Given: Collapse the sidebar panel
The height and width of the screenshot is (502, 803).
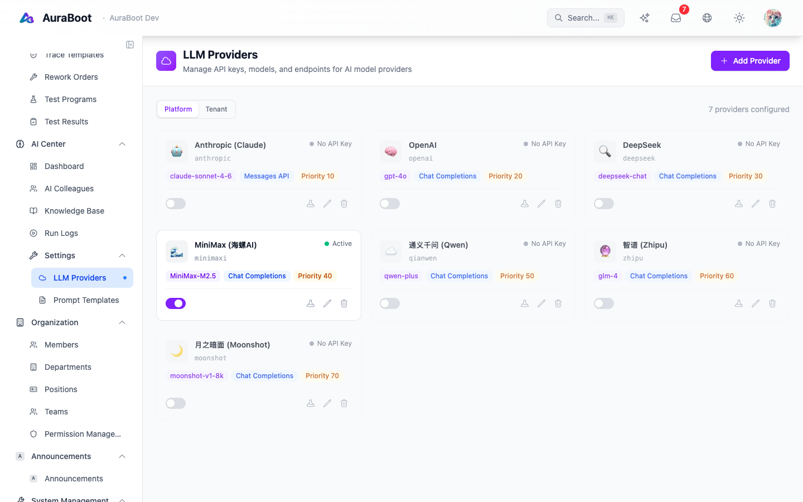Looking at the screenshot, I should coord(130,45).
